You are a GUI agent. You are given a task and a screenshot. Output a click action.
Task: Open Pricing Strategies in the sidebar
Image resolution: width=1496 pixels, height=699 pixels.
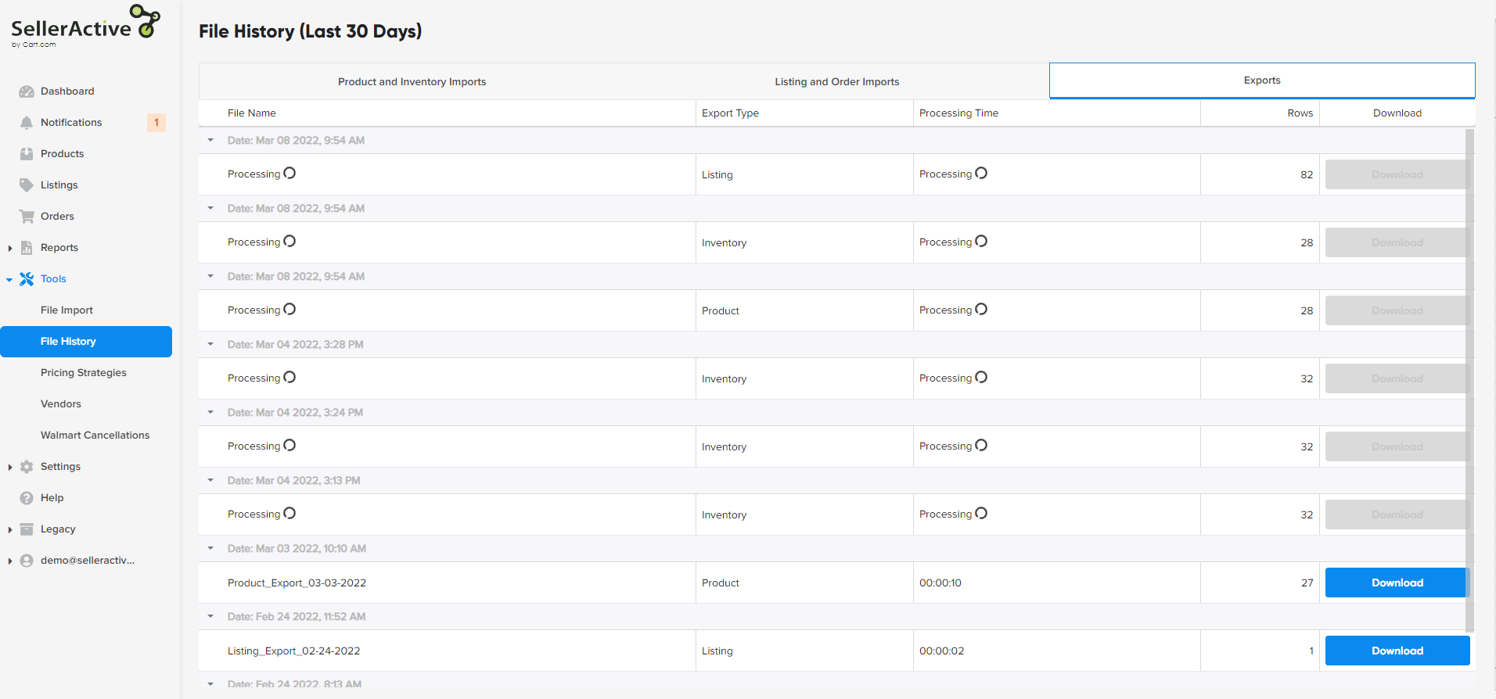(84, 373)
